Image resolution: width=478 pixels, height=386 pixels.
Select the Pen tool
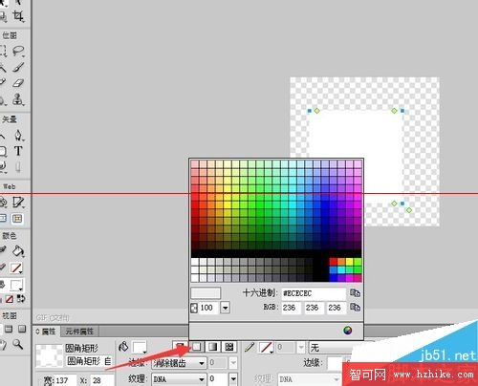click(18, 135)
